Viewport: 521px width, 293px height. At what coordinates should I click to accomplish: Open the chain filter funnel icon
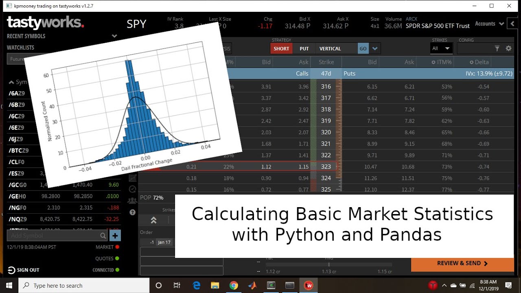click(497, 48)
